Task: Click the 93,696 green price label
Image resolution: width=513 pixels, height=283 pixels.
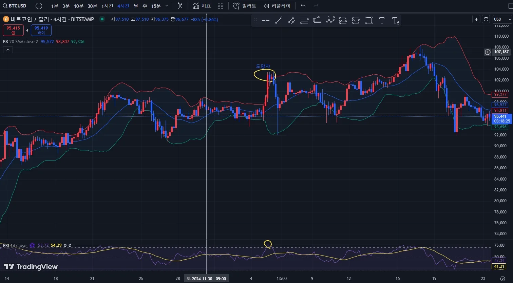Action: 500,127
